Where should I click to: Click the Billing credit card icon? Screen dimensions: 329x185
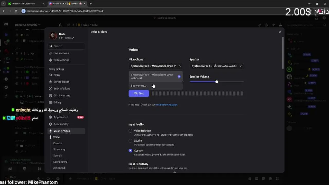tap(51, 102)
